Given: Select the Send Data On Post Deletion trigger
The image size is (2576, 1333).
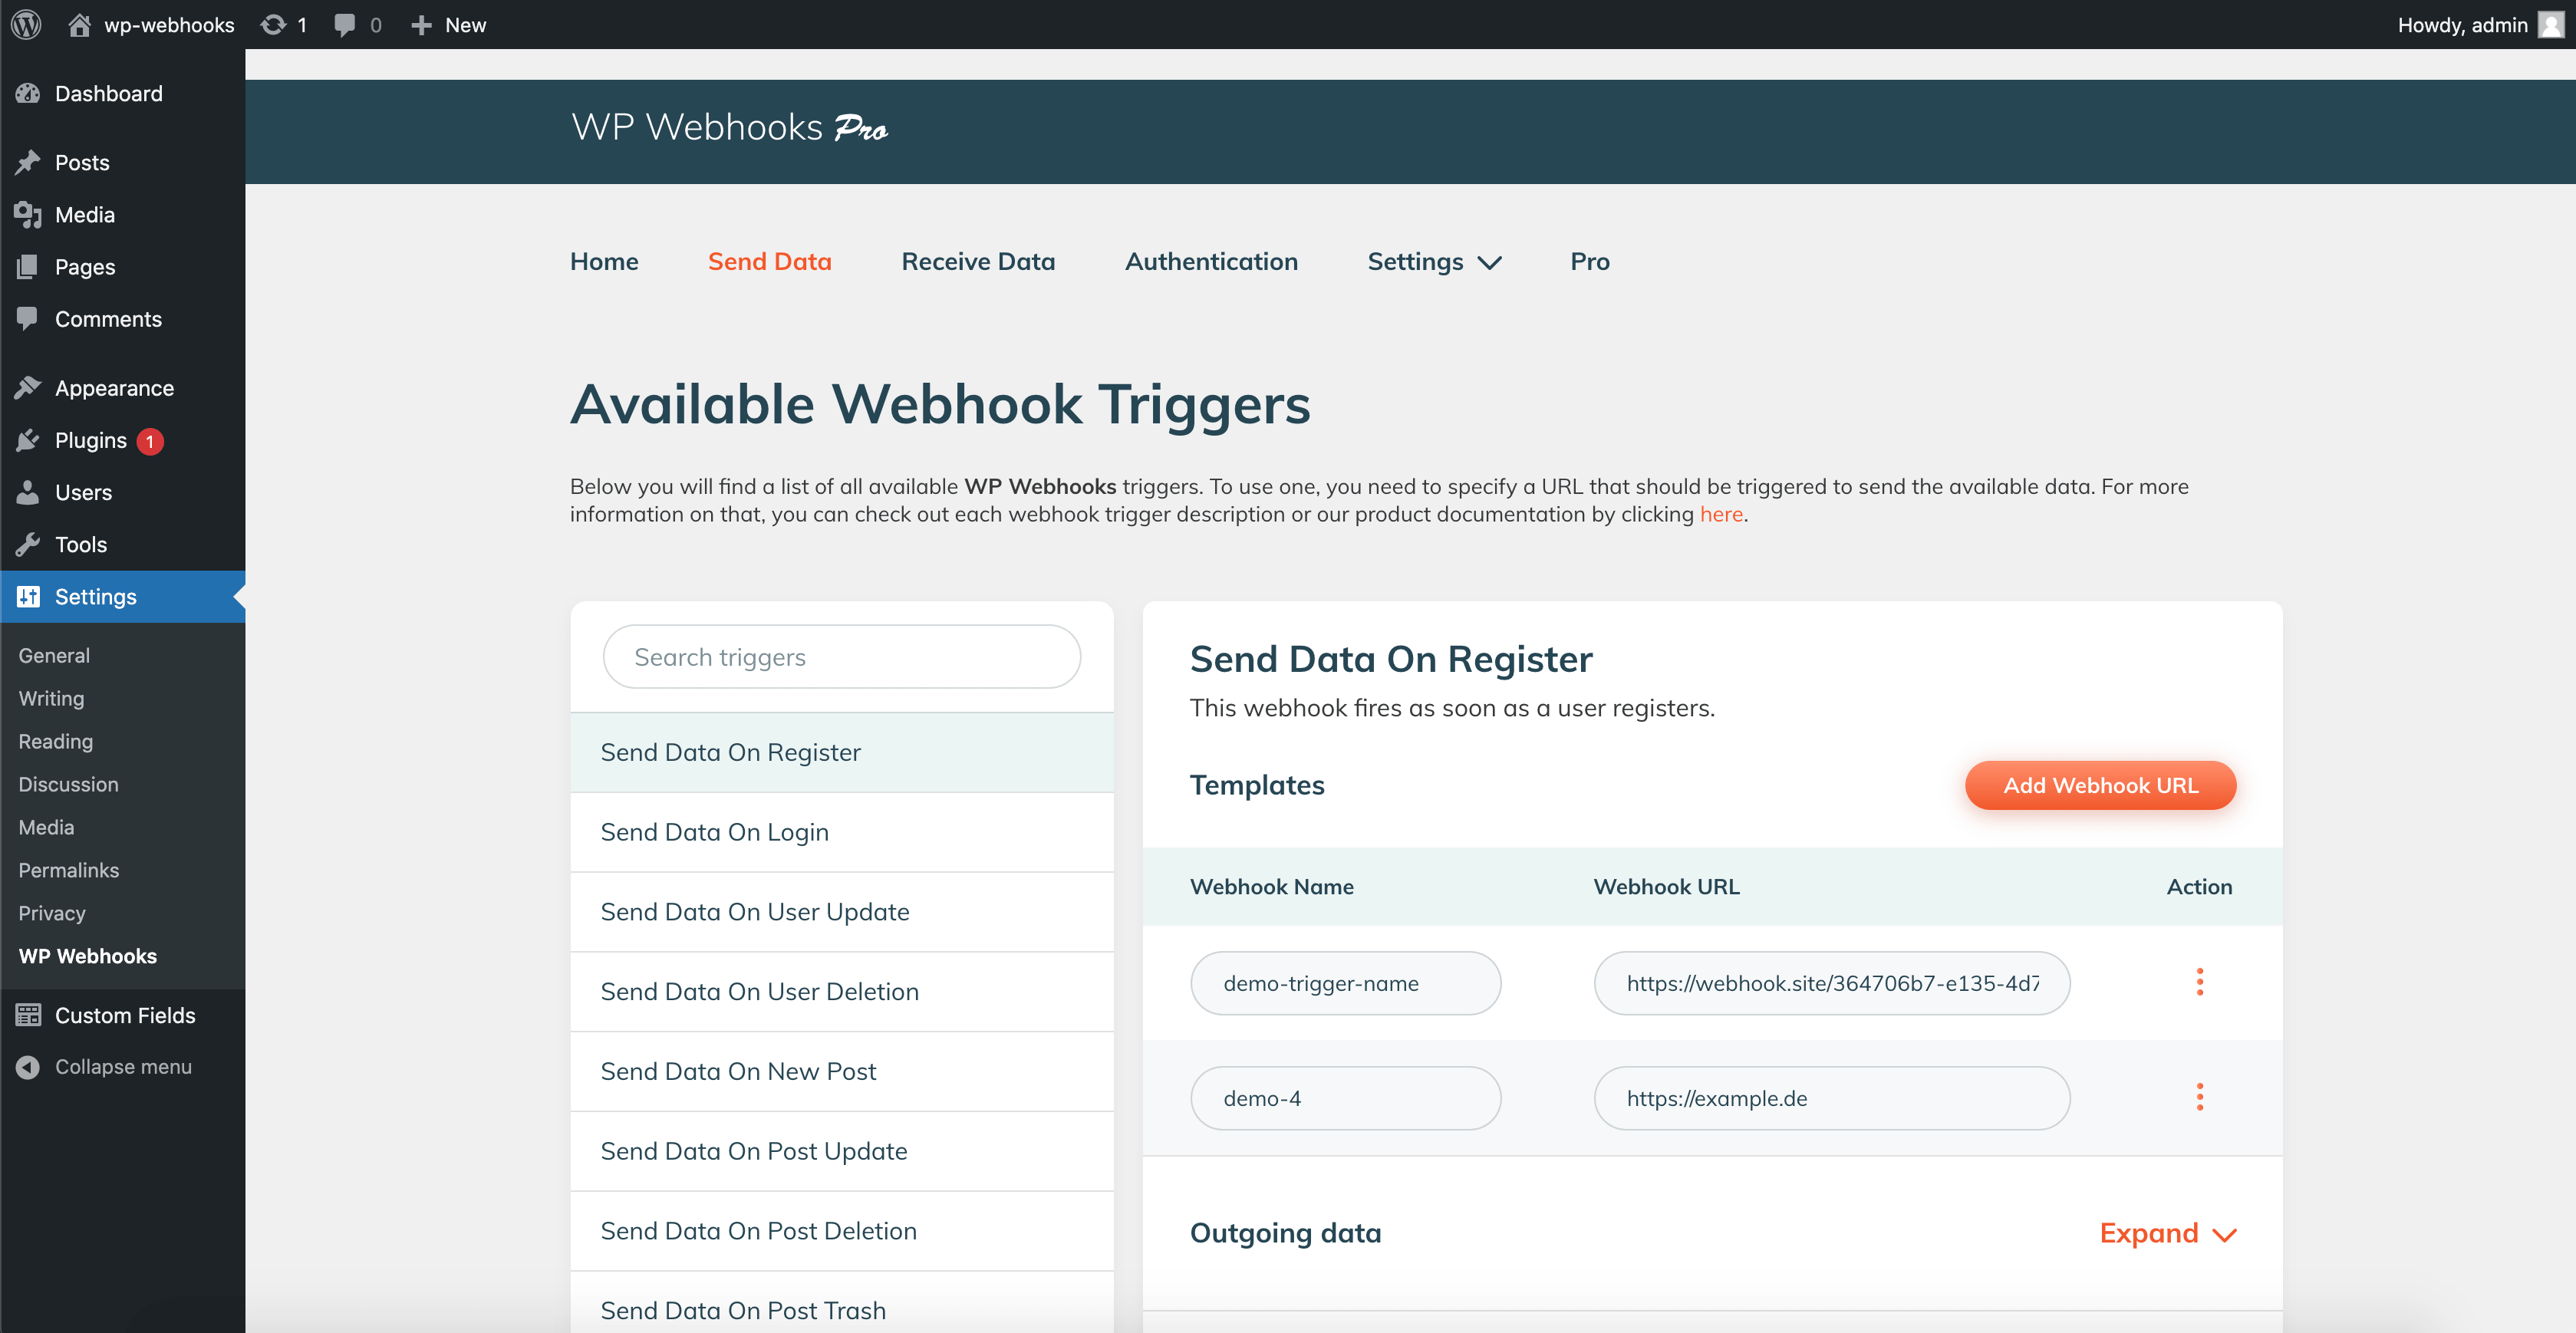Looking at the screenshot, I should coord(841,1231).
